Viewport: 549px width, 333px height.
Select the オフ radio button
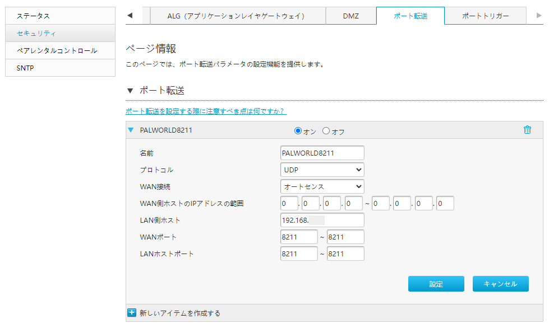coord(326,131)
